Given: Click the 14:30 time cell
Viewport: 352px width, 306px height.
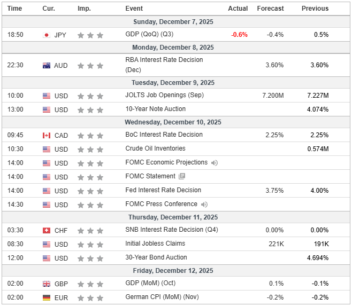Looking at the screenshot, I should pos(16,205).
